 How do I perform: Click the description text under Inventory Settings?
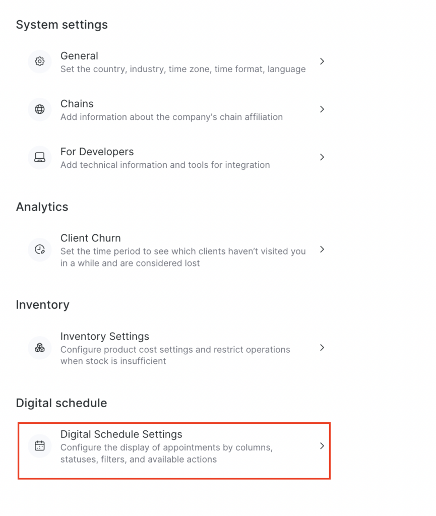point(175,355)
